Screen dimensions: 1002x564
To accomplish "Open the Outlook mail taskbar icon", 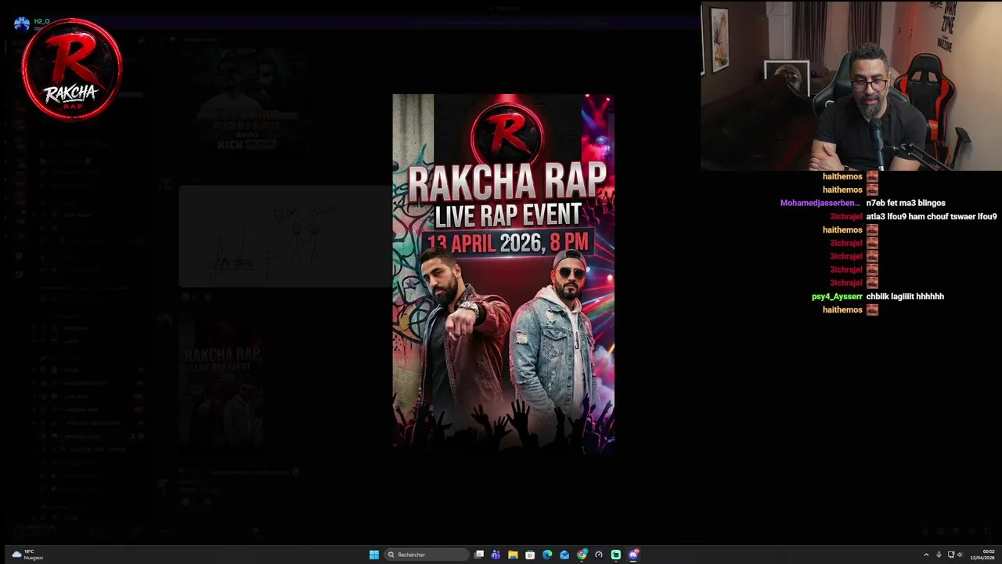I will [x=564, y=555].
